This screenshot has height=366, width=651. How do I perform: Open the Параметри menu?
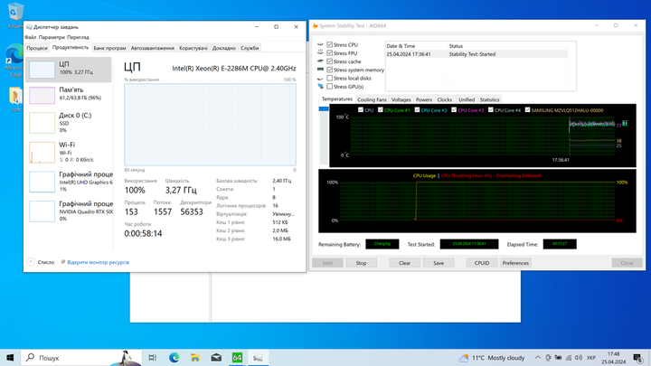point(52,37)
